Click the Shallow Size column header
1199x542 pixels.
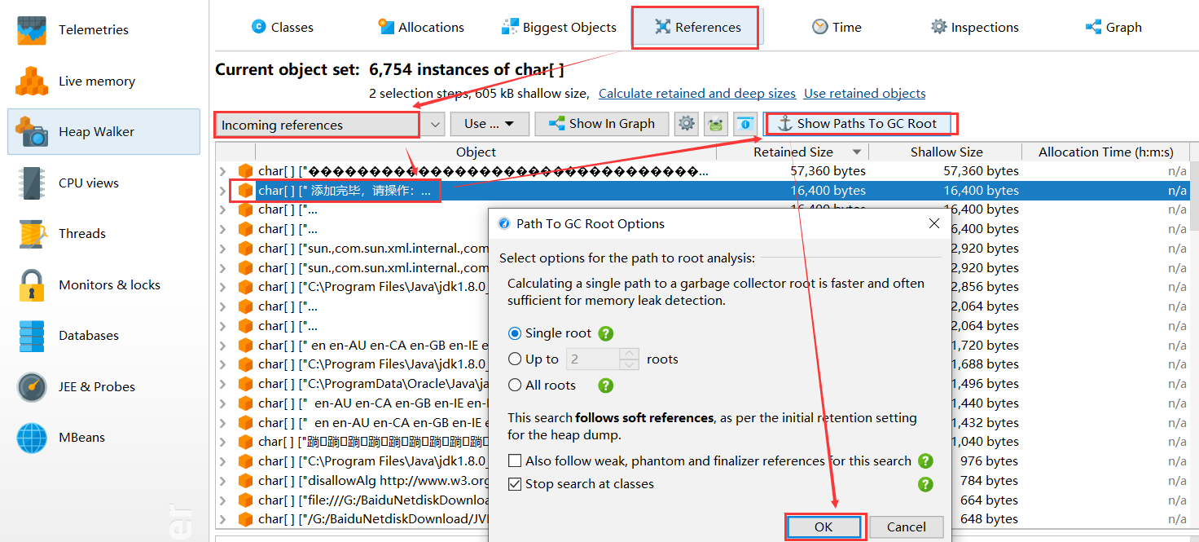[x=946, y=152]
